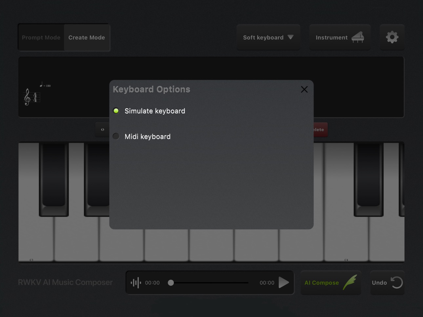The width and height of the screenshot is (423, 317).
Task: Close the Keyboard Options dialog
Action: click(x=304, y=89)
